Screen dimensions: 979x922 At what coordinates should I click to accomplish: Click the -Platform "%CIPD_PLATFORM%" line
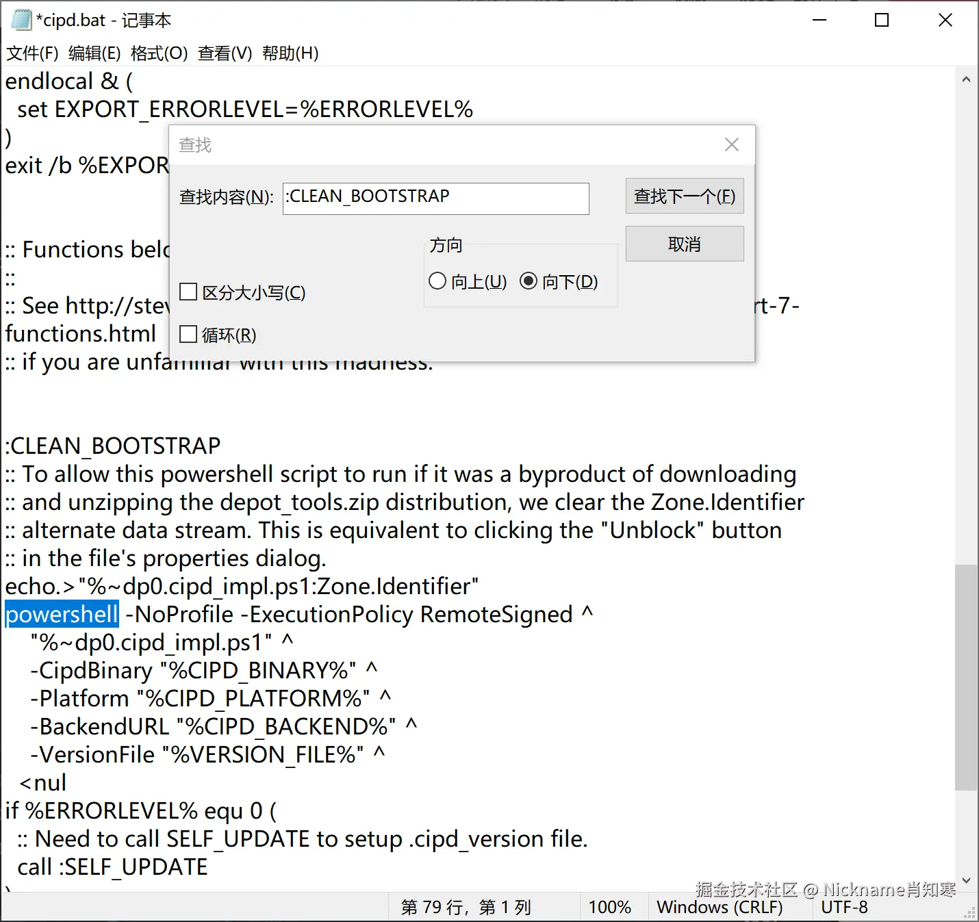[x=210, y=698]
